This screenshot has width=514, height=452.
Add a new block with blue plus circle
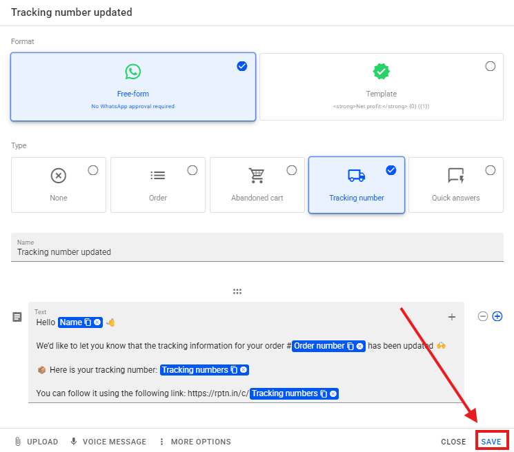[497, 316]
